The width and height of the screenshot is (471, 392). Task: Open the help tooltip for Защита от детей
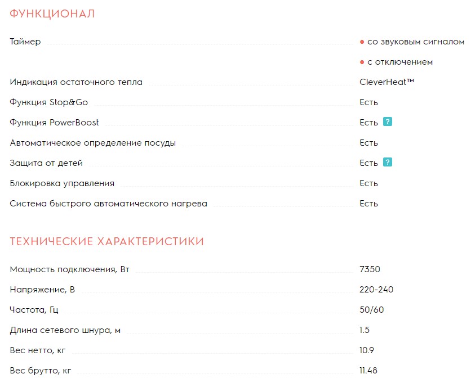[387, 163]
